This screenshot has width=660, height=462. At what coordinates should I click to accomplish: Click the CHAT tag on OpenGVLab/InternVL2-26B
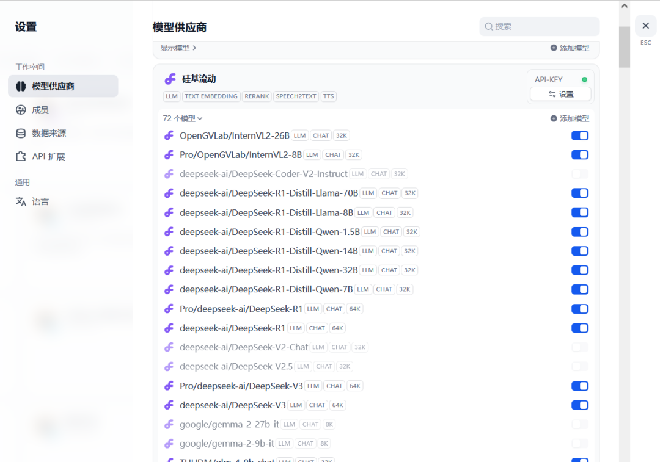point(321,135)
